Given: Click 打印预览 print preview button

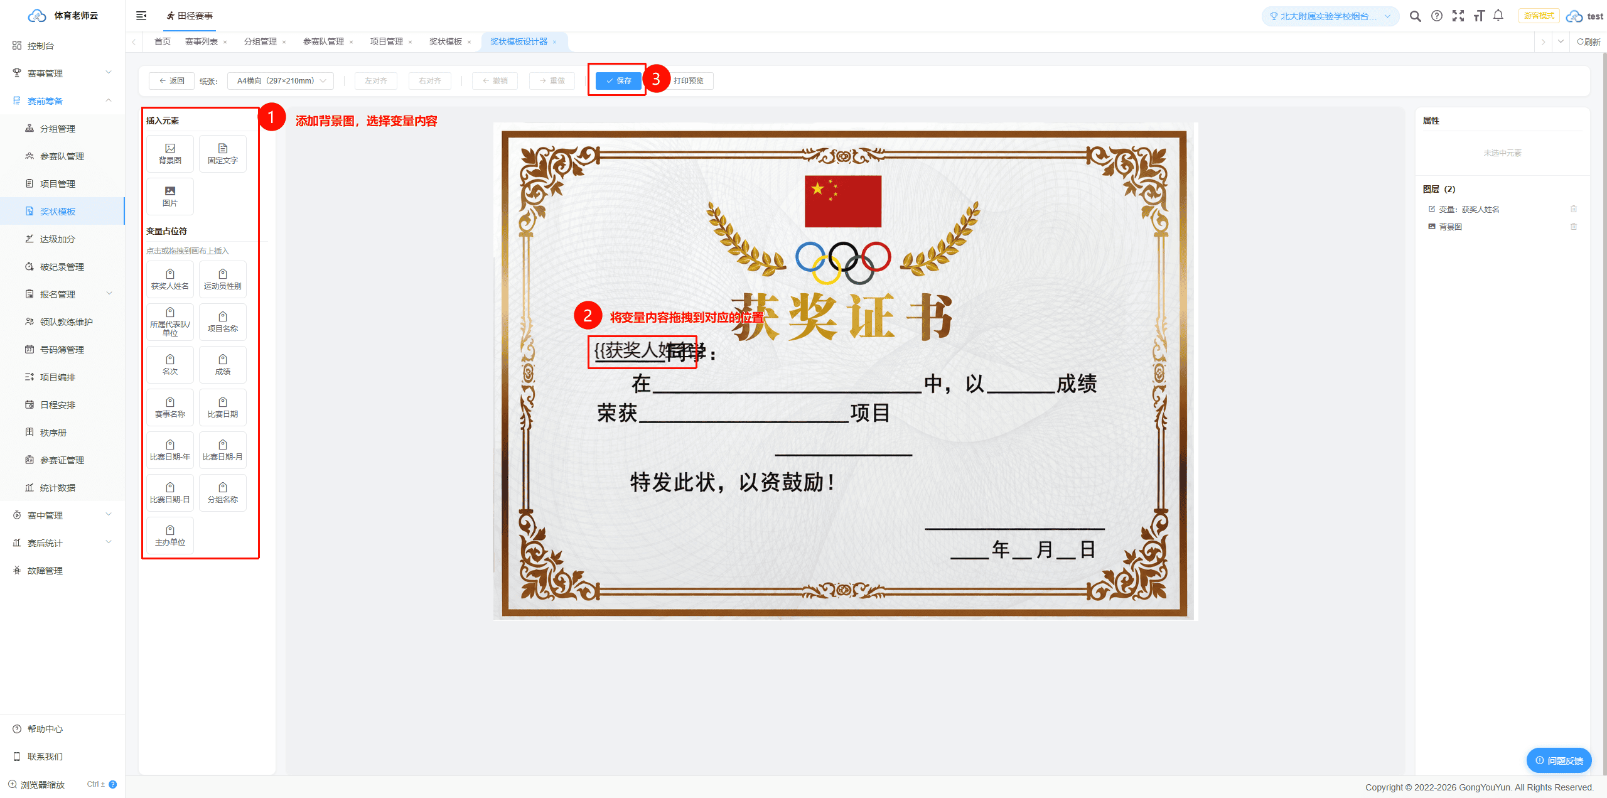Looking at the screenshot, I should pos(689,81).
